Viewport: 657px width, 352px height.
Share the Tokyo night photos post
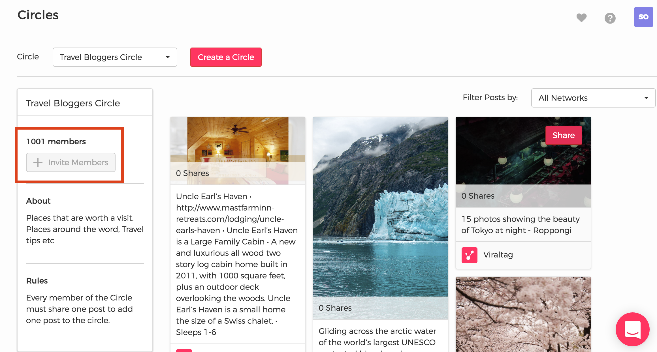coord(564,135)
